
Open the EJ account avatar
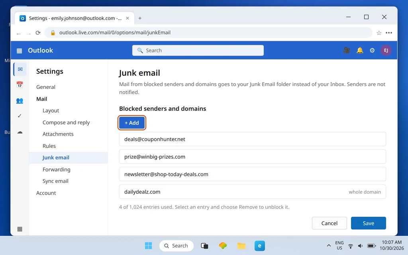[386, 50]
